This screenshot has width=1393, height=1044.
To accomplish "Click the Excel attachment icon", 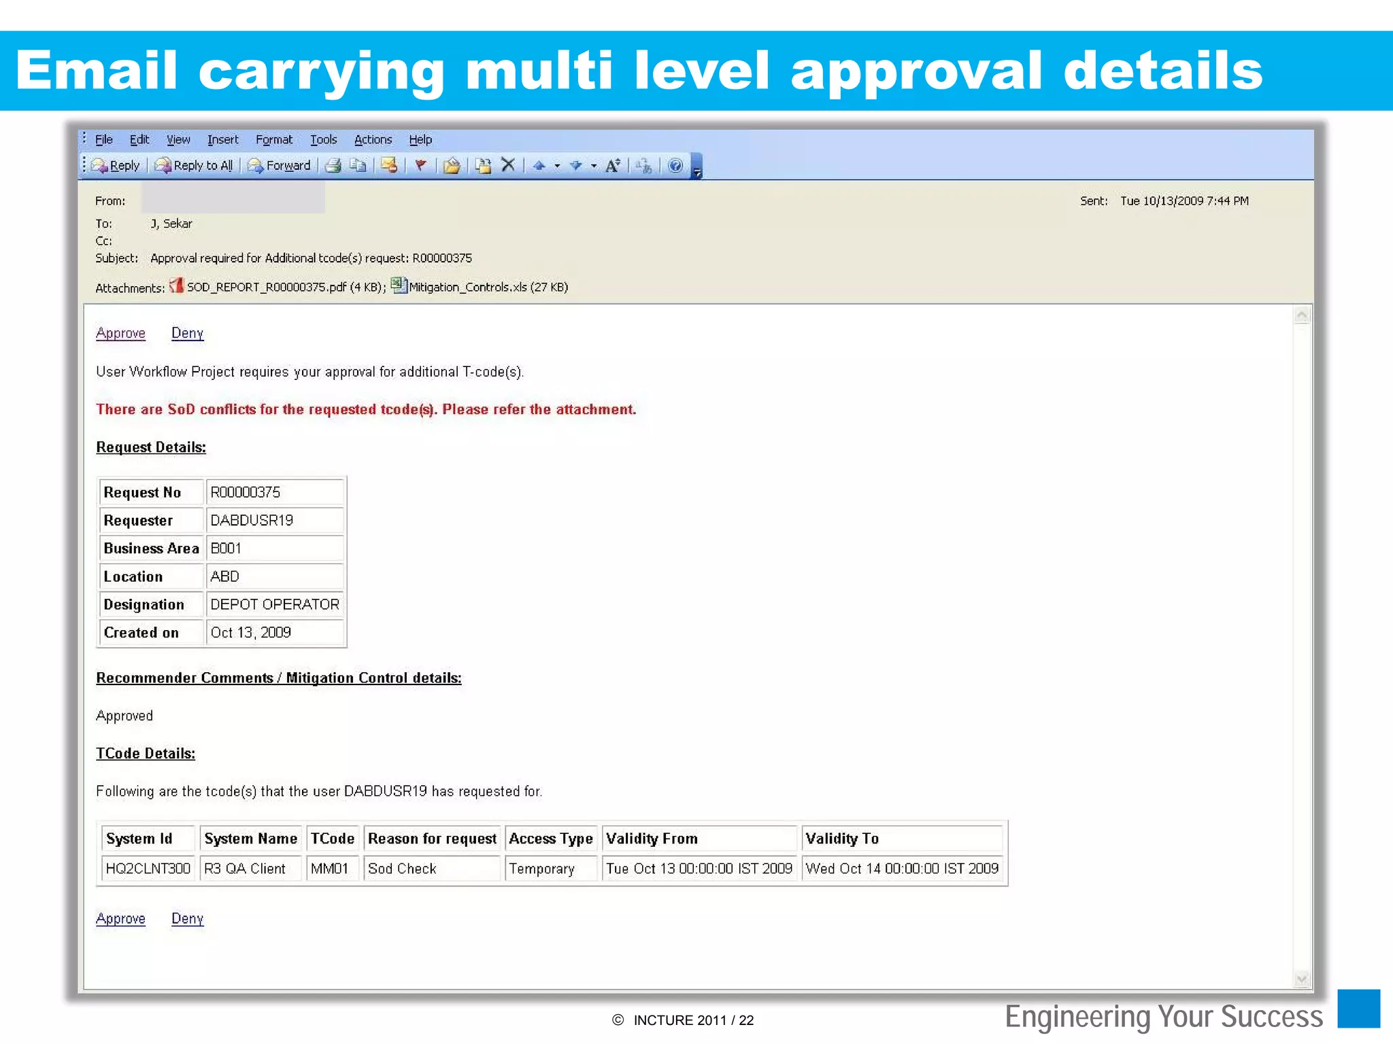I will coord(399,285).
